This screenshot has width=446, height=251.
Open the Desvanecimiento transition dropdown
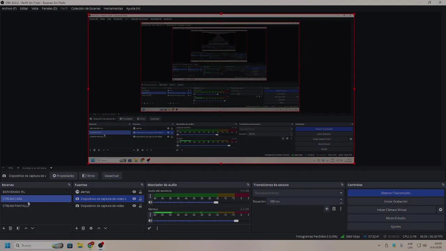[298, 193]
